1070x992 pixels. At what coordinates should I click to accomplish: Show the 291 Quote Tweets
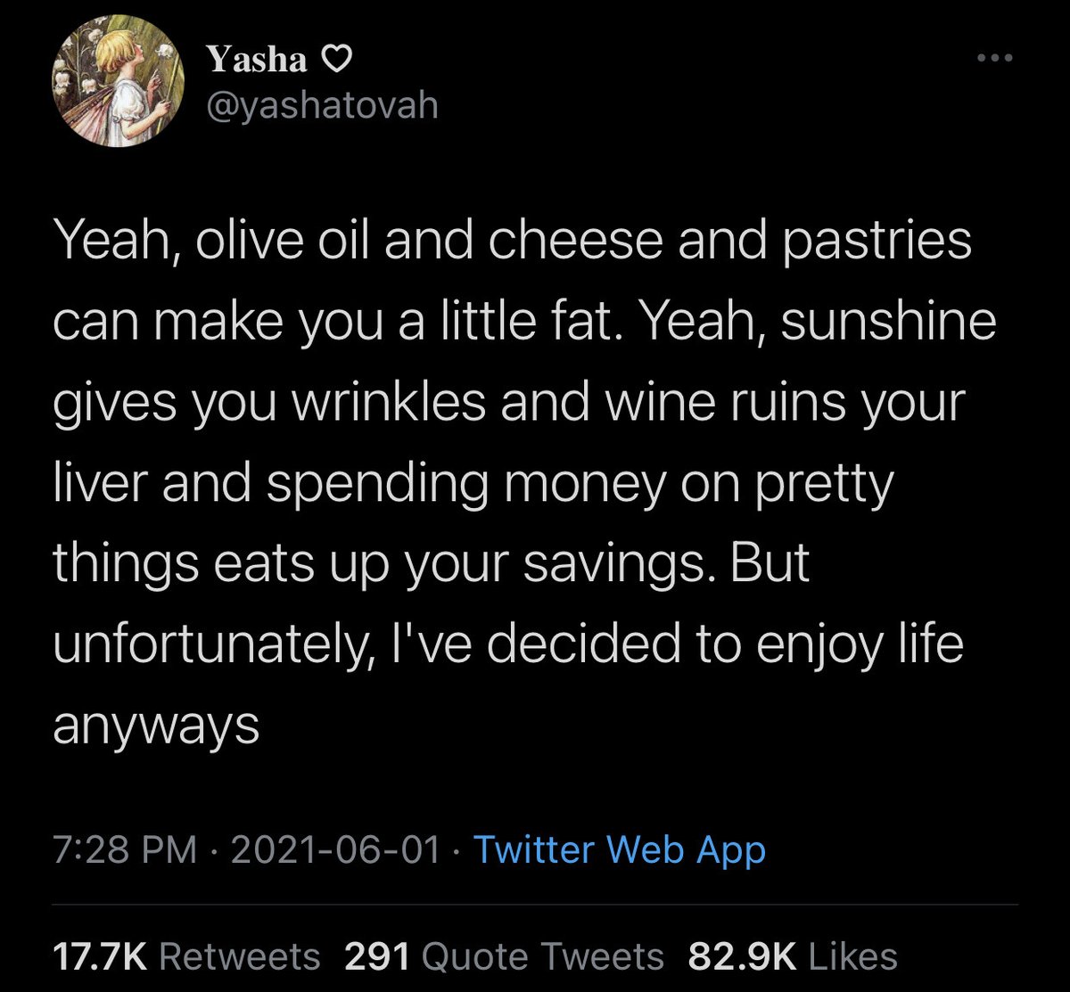504,956
